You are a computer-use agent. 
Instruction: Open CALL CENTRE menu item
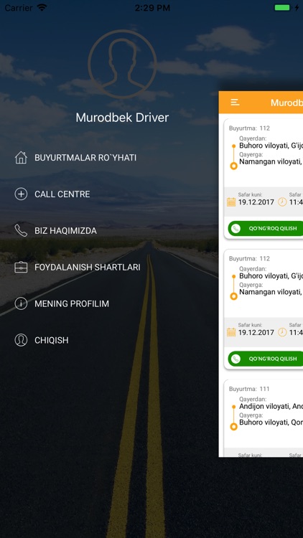tap(62, 194)
